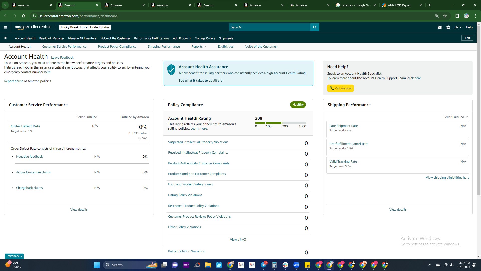Click the bookmark flag icon
The width and height of the screenshot is (481, 271).
[5, 38]
